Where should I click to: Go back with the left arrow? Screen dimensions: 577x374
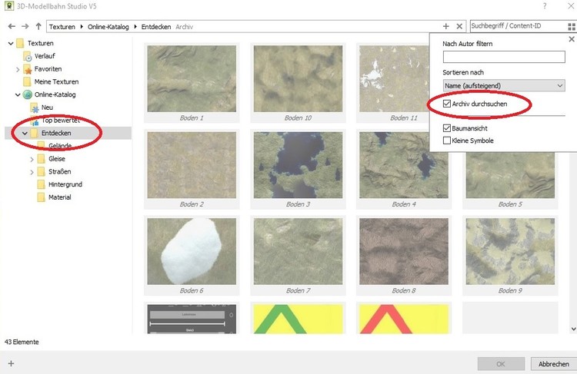pyautogui.click(x=12, y=26)
